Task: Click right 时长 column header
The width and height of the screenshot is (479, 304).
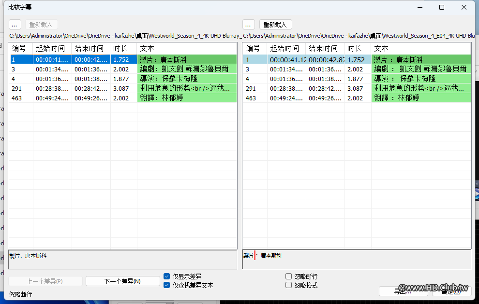Action: 358,48
